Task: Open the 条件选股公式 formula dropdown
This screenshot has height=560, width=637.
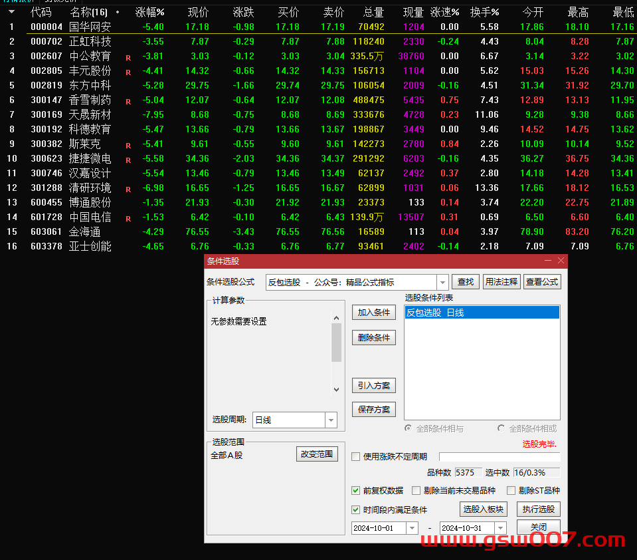Action: click(442, 282)
